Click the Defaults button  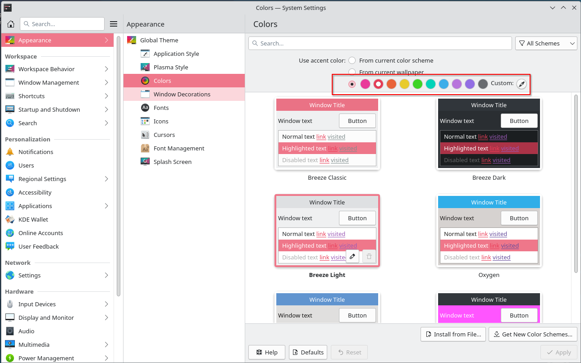click(308, 352)
